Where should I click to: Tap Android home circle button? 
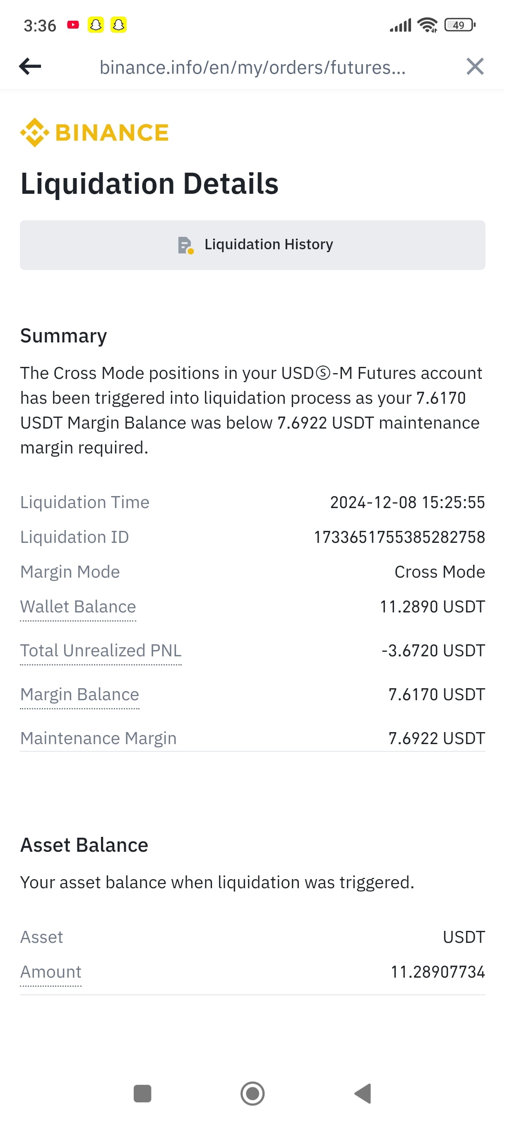coord(253,1093)
